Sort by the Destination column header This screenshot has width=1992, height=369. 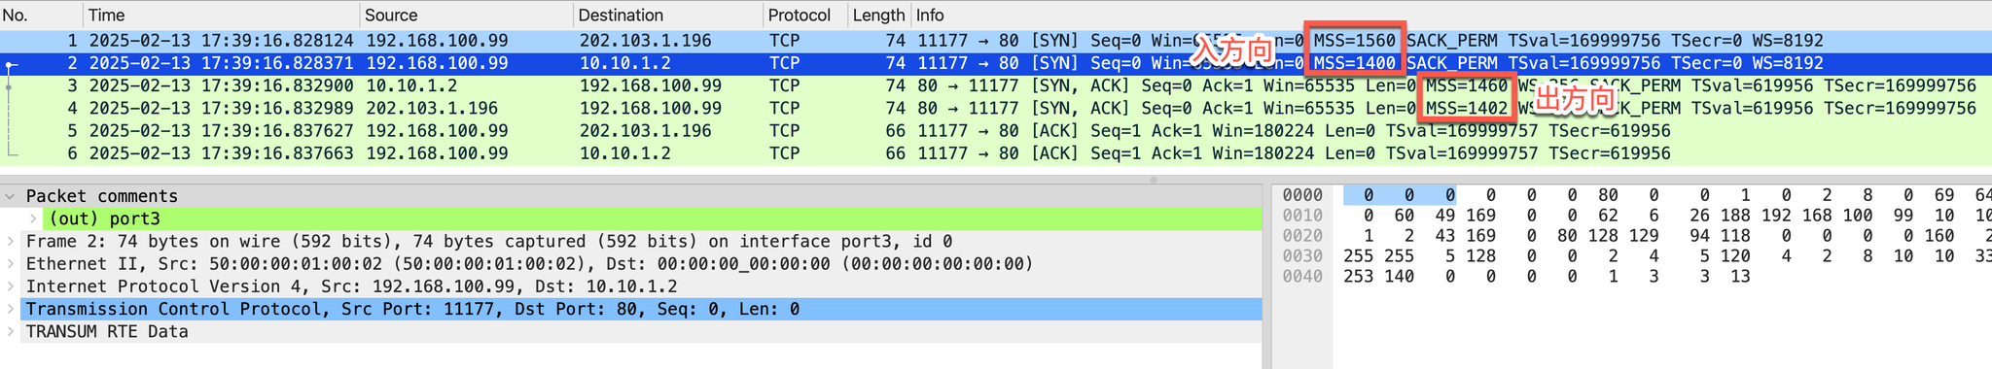[x=667, y=16]
